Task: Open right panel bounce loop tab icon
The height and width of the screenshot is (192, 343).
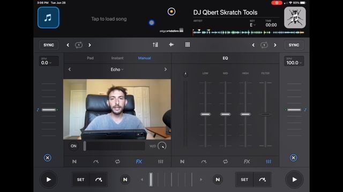Action: click(204, 162)
